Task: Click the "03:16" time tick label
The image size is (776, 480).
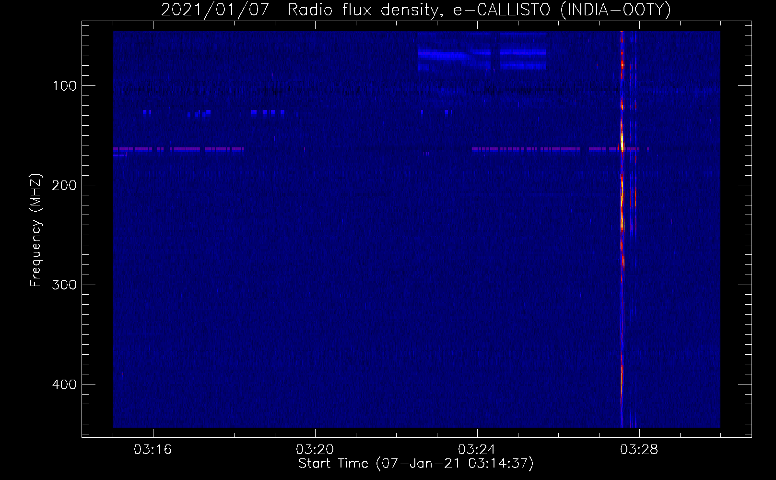Action: (x=153, y=449)
